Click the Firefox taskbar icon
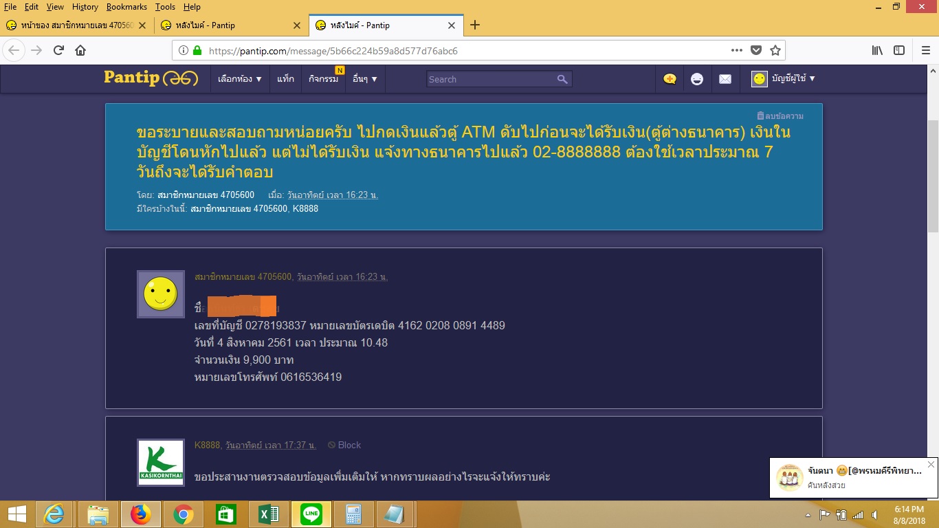The width and height of the screenshot is (939, 528). pyautogui.click(x=141, y=514)
